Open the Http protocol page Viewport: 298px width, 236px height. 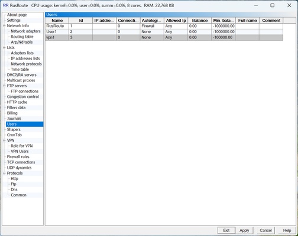click(x=14, y=179)
